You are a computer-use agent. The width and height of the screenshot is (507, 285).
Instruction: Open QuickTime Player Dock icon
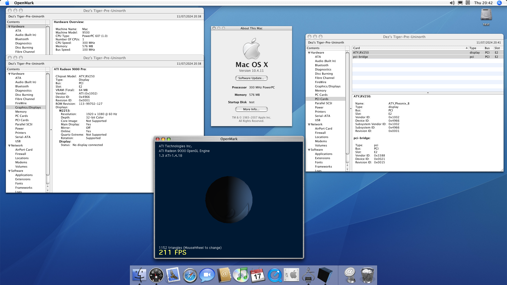click(x=275, y=275)
